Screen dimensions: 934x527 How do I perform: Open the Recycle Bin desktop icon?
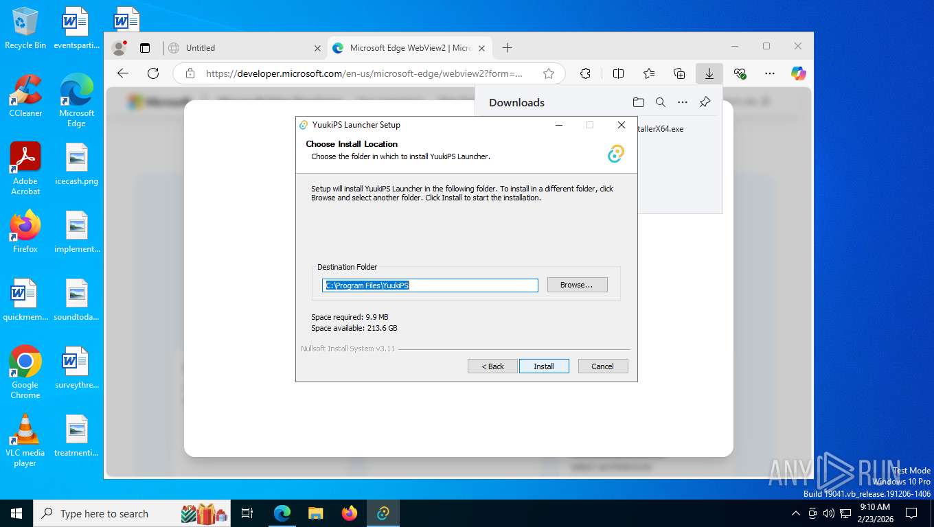25,29
